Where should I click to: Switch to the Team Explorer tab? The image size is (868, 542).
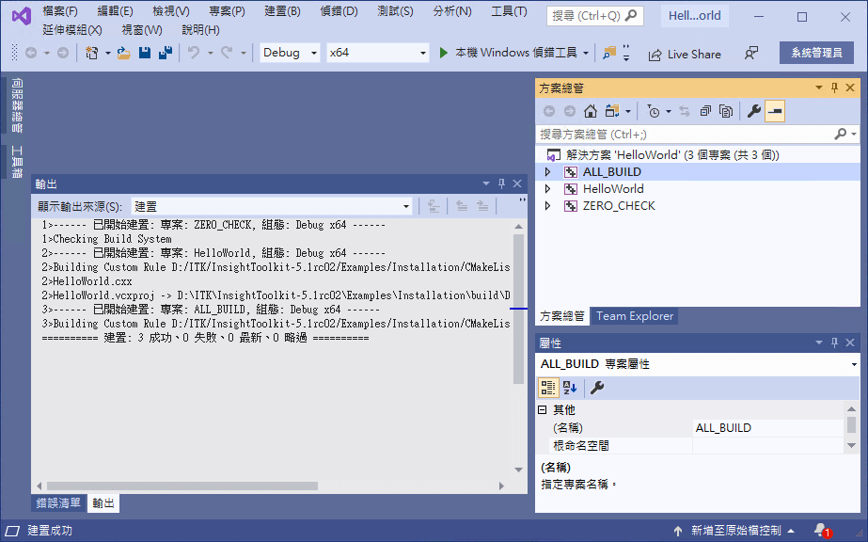(635, 316)
